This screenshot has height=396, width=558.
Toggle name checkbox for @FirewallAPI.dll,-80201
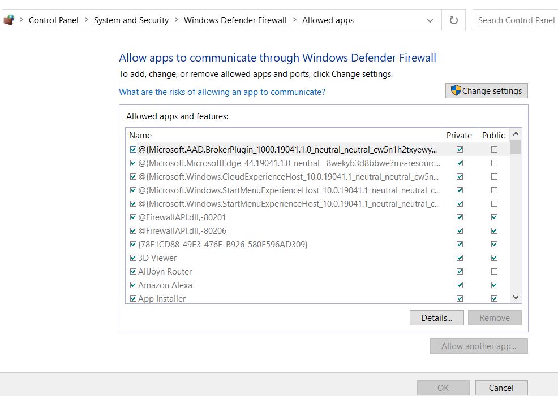pyautogui.click(x=133, y=217)
